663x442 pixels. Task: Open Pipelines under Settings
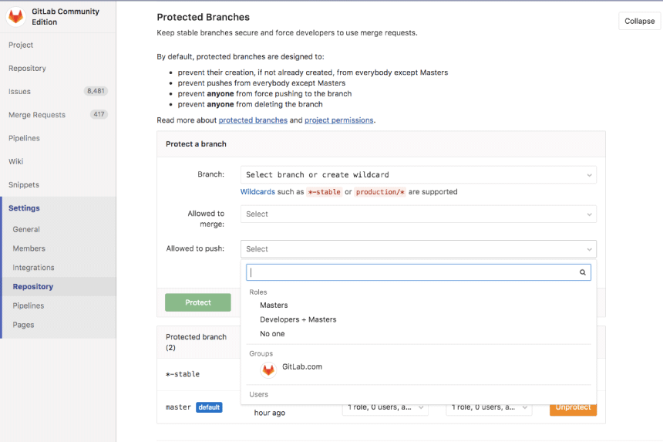point(29,305)
